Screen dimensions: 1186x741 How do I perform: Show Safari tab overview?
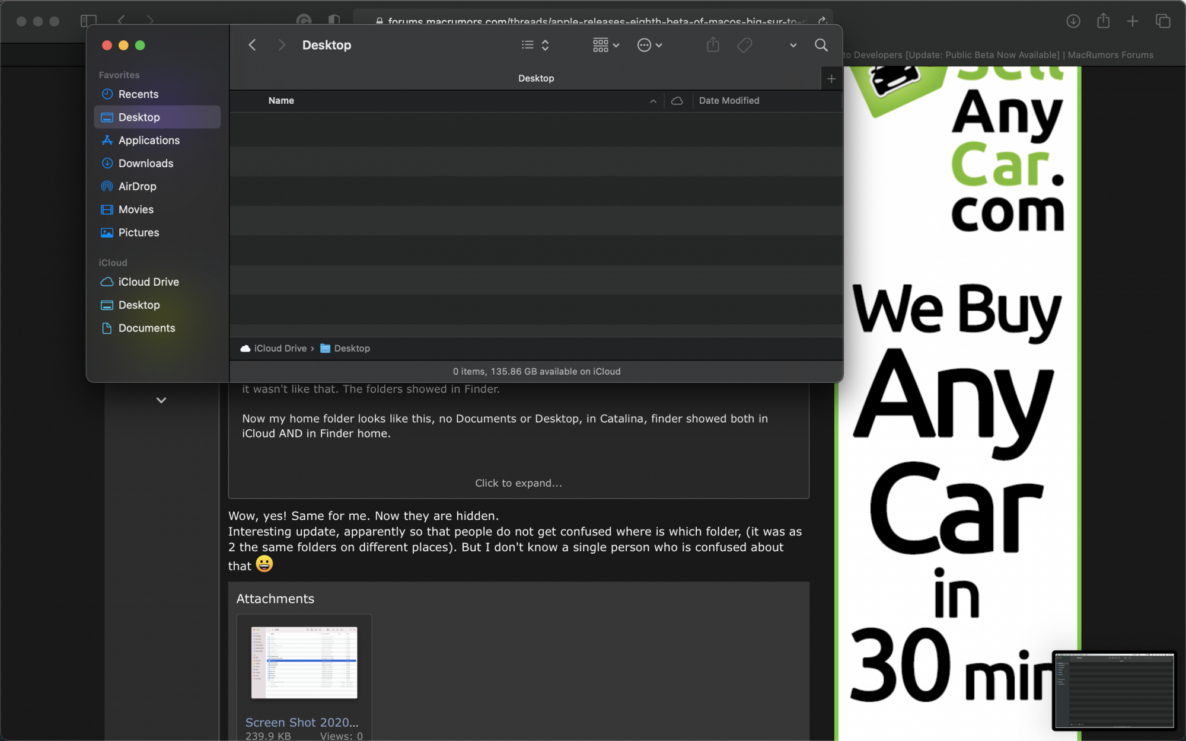(1163, 21)
